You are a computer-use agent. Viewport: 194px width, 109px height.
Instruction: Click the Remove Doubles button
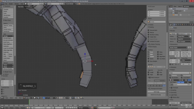(x=8, y=69)
